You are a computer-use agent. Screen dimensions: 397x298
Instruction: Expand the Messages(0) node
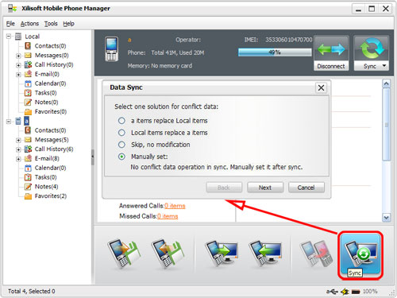click(x=18, y=56)
